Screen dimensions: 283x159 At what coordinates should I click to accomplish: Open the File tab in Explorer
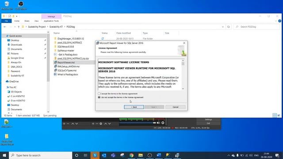(6, 21)
